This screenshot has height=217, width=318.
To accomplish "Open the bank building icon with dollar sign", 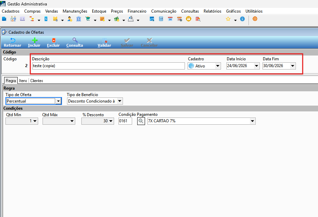I will [x=79, y=19].
